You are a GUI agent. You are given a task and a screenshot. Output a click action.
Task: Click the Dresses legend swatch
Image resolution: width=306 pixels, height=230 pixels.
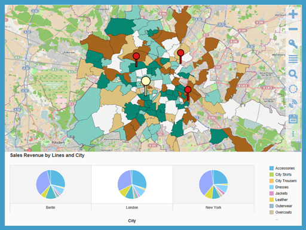click(x=271, y=187)
